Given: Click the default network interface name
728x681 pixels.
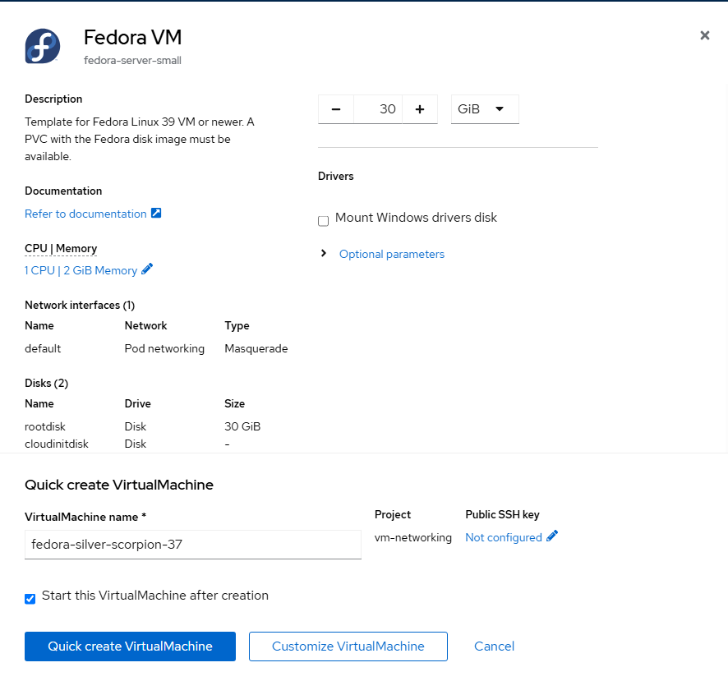Looking at the screenshot, I should point(43,348).
